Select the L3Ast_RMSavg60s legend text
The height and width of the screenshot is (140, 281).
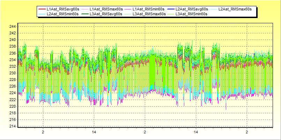(106, 14)
